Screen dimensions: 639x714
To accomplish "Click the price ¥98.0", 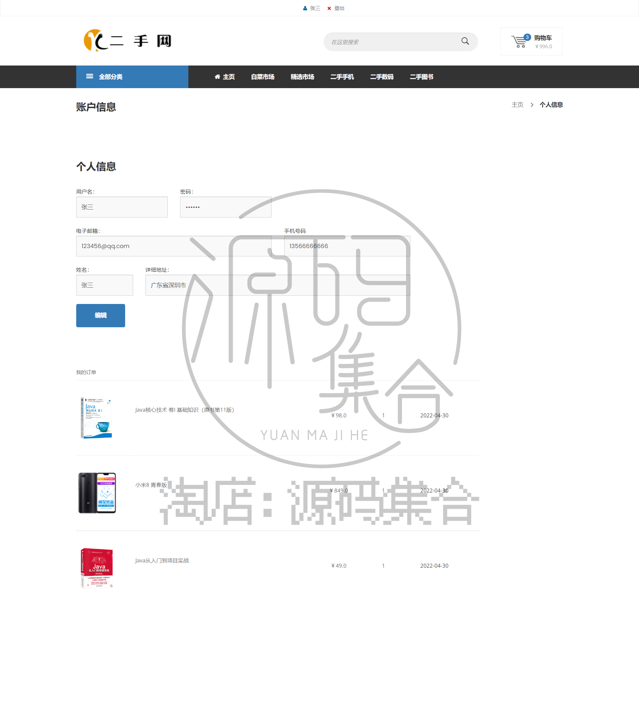I will coord(339,415).
